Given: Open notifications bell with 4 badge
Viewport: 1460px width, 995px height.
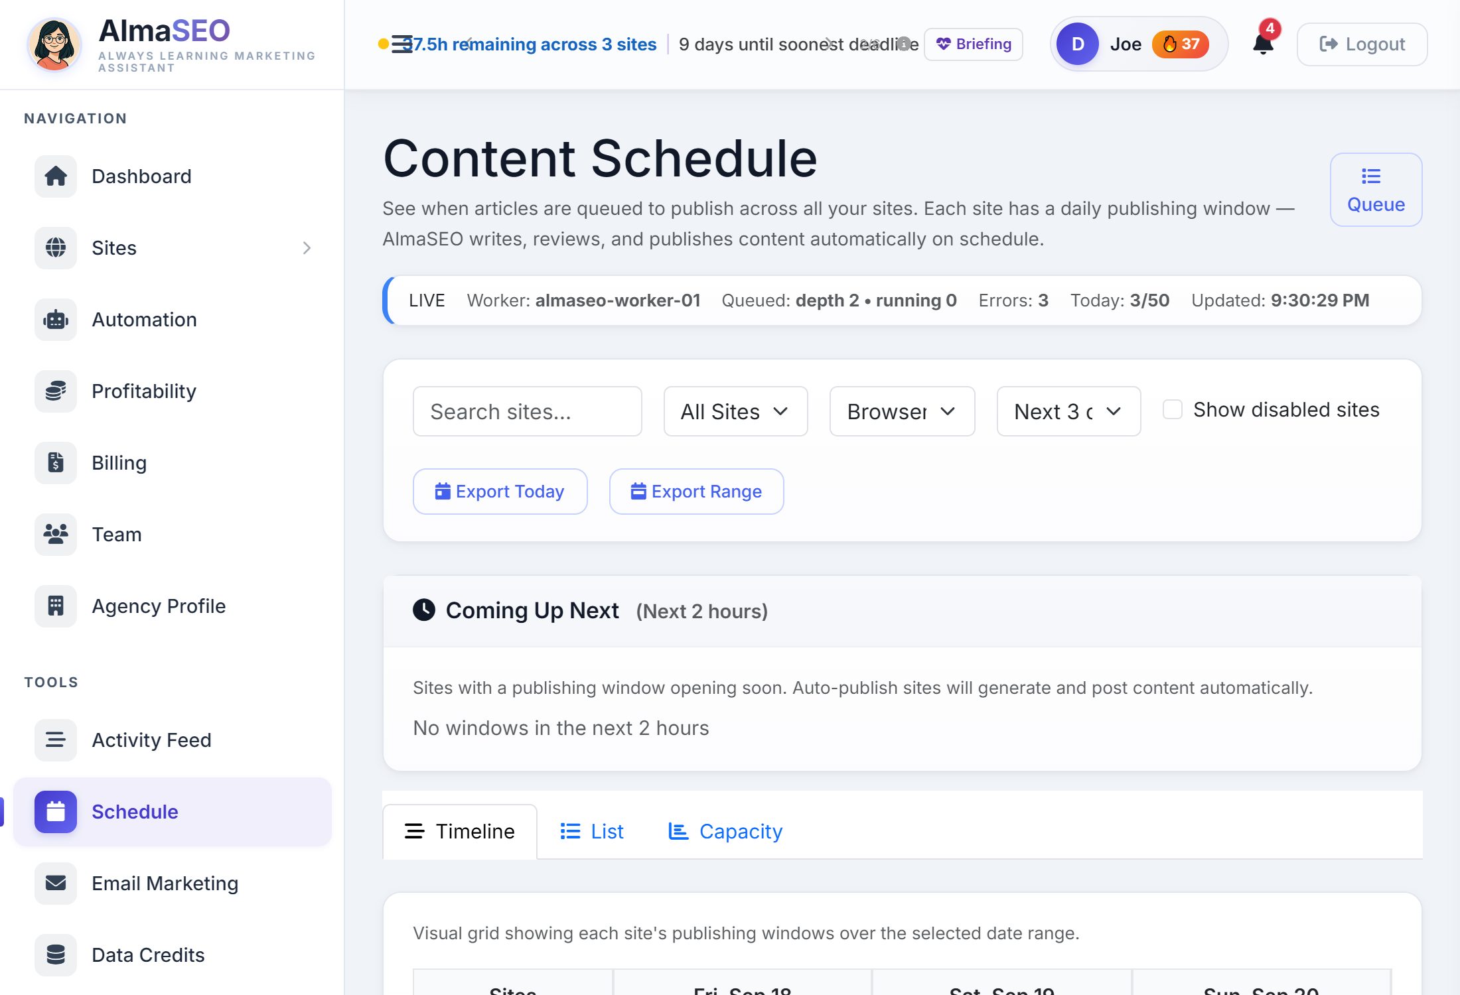Looking at the screenshot, I should (x=1263, y=44).
